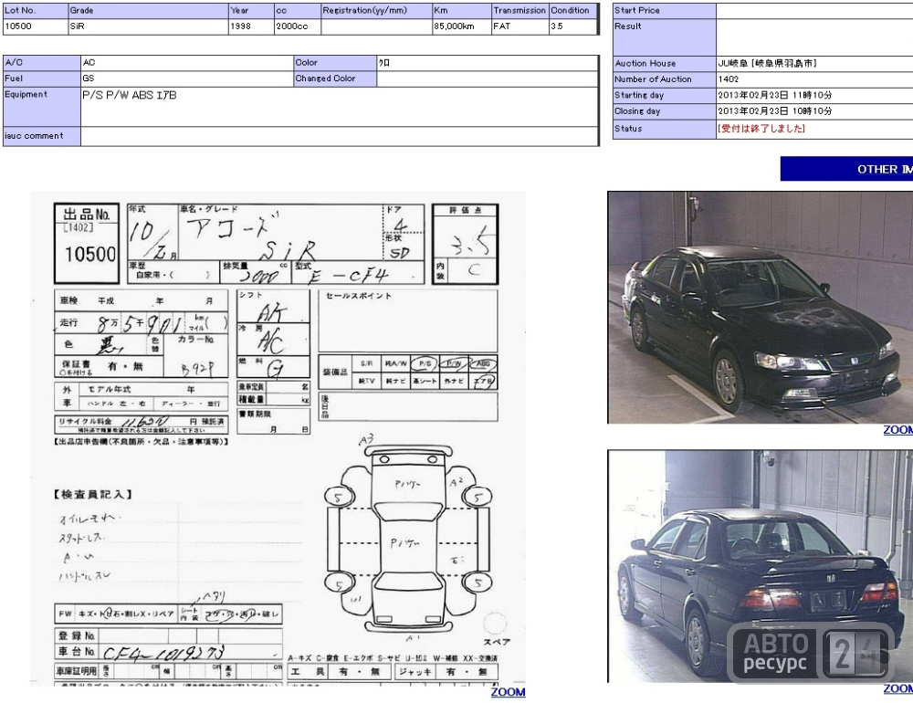
Task: Click the OTHER IMAGES blue button
Action: (x=846, y=169)
